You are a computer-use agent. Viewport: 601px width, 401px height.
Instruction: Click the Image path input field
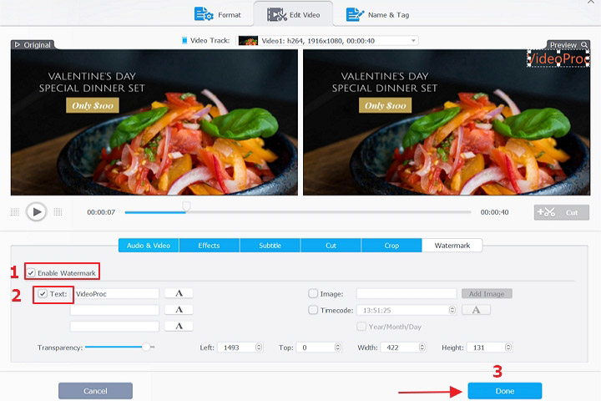[x=407, y=294]
